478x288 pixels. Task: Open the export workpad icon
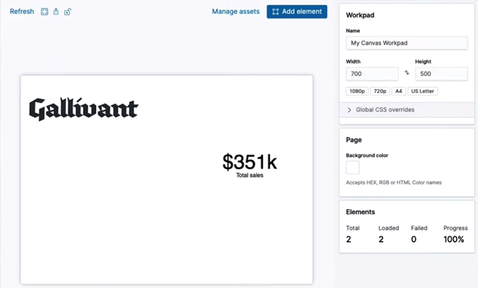tap(56, 12)
